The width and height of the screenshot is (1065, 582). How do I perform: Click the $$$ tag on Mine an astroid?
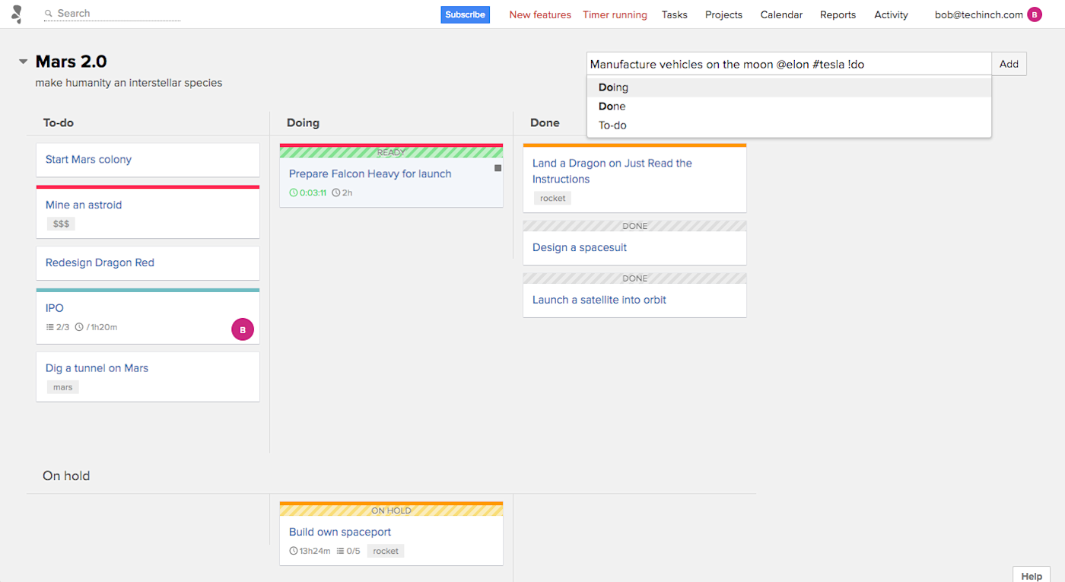coord(61,224)
